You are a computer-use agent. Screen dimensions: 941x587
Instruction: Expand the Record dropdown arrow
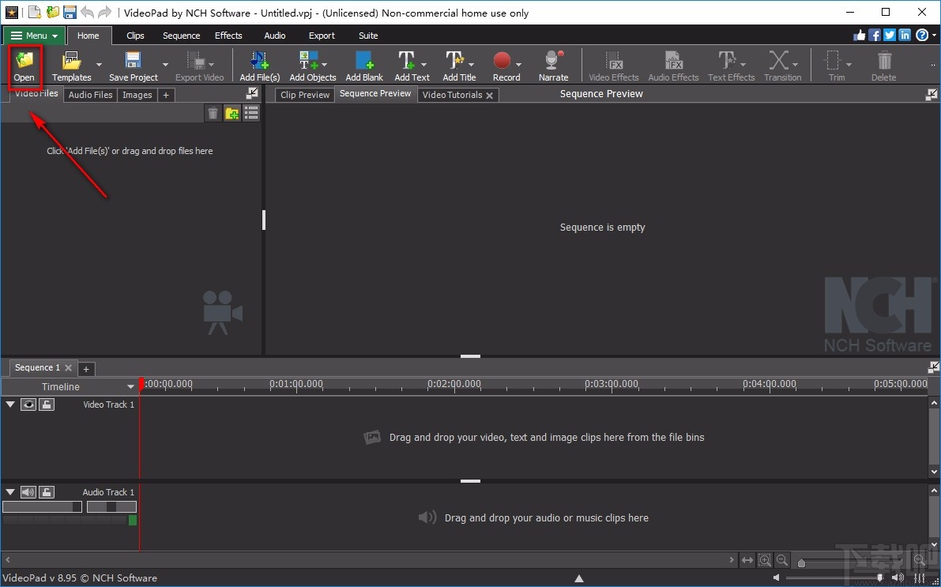(518, 64)
